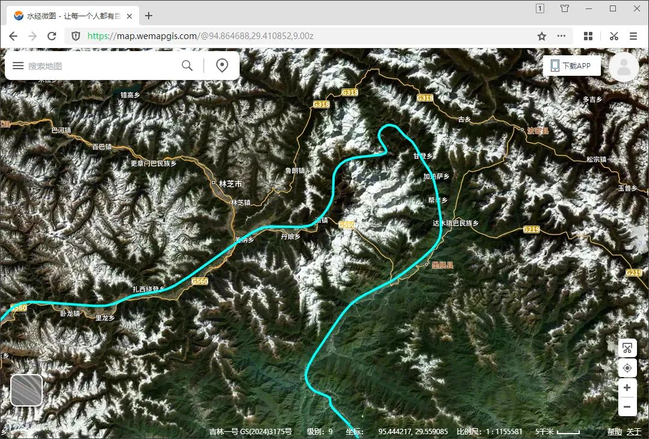The height and width of the screenshot is (439, 649).
Task: Click the 林芝镇 label
Action: [240, 203]
